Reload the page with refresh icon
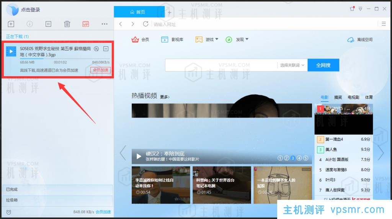 tap(145, 24)
